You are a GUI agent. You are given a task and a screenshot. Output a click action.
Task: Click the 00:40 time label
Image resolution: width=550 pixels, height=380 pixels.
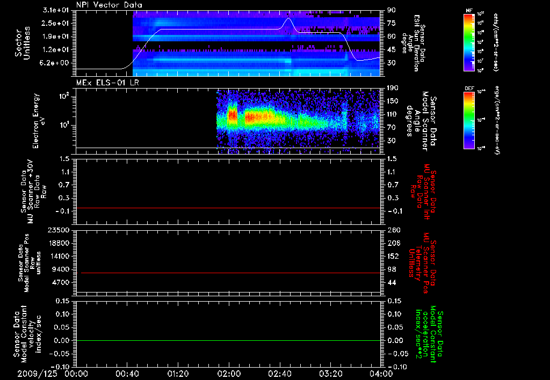coord(127,374)
